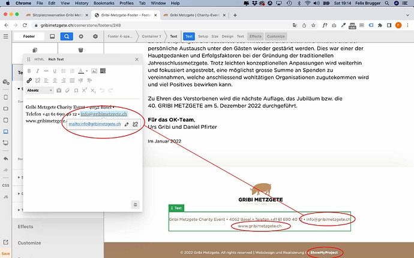The image size is (414, 258).
Task: Open the CSS editor in the left rail
Action: 6,185
